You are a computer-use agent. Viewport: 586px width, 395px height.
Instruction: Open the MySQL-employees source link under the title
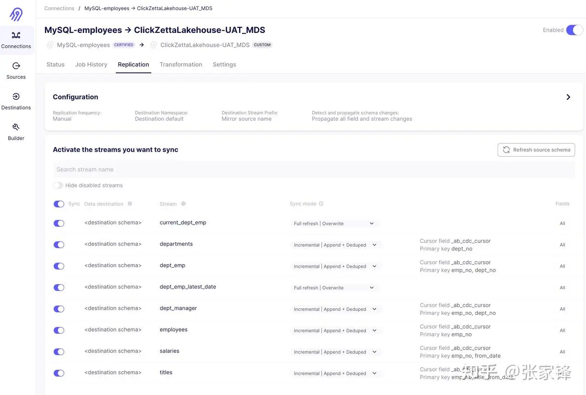tap(83, 45)
